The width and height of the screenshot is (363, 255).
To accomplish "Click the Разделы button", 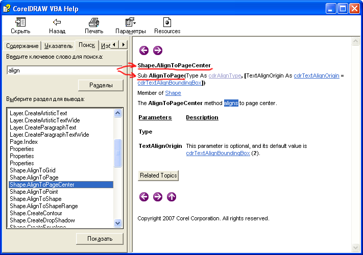I will [101, 85].
